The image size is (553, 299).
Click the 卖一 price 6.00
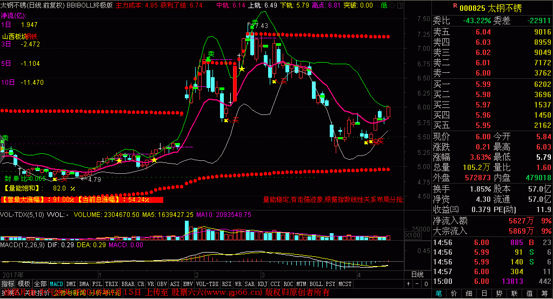tap(483, 73)
